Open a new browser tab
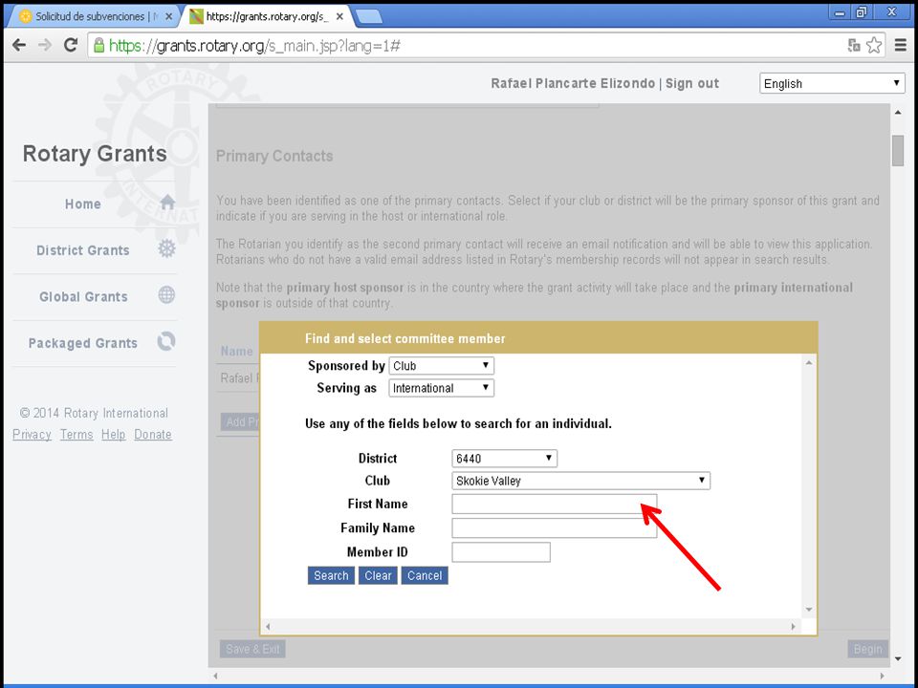Image resolution: width=918 pixels, height=688 pixels. pos(369,17)
